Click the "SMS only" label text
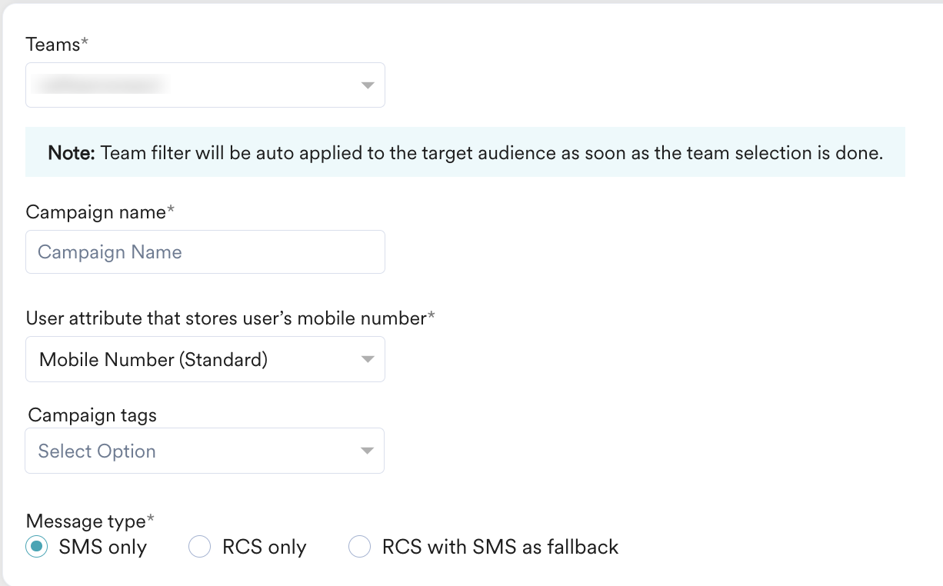 [102, 548]
